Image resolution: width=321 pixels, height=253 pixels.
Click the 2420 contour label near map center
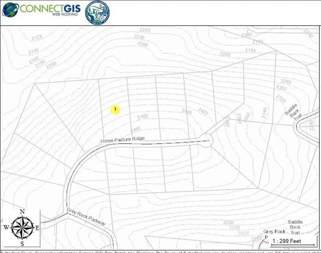tap(202, 111)
